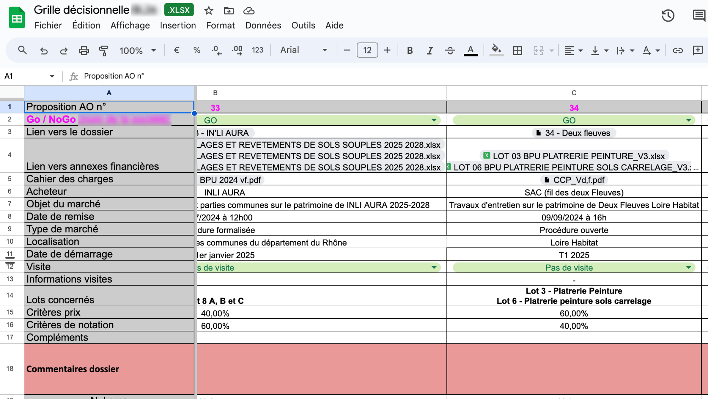Open the Édition menu
Image resolution: width=708 pixels, height=399 pixels.
[86, 25]
